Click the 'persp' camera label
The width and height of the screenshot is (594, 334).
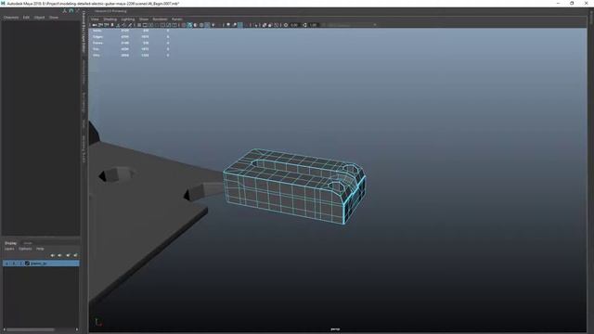pos(335,329)
